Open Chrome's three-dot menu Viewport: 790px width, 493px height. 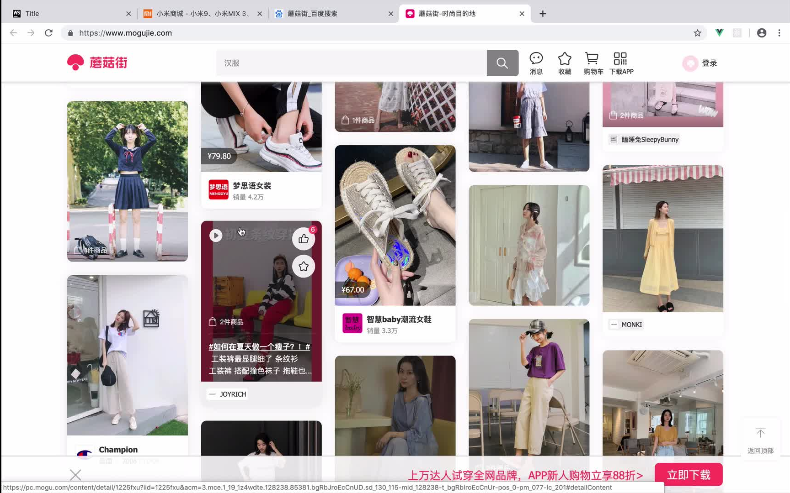tap(779, 33)
